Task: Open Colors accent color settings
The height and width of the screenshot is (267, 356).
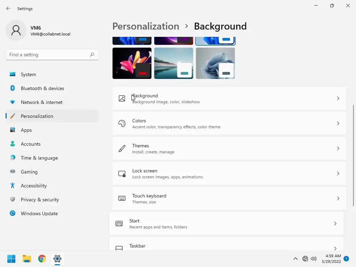Action: (x=229, y=123)
